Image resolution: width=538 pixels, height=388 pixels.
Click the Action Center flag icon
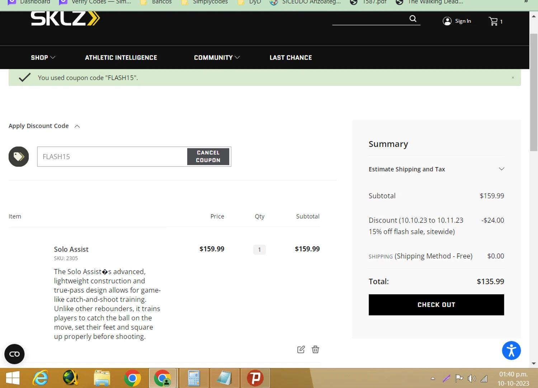[x=459, y=378]
